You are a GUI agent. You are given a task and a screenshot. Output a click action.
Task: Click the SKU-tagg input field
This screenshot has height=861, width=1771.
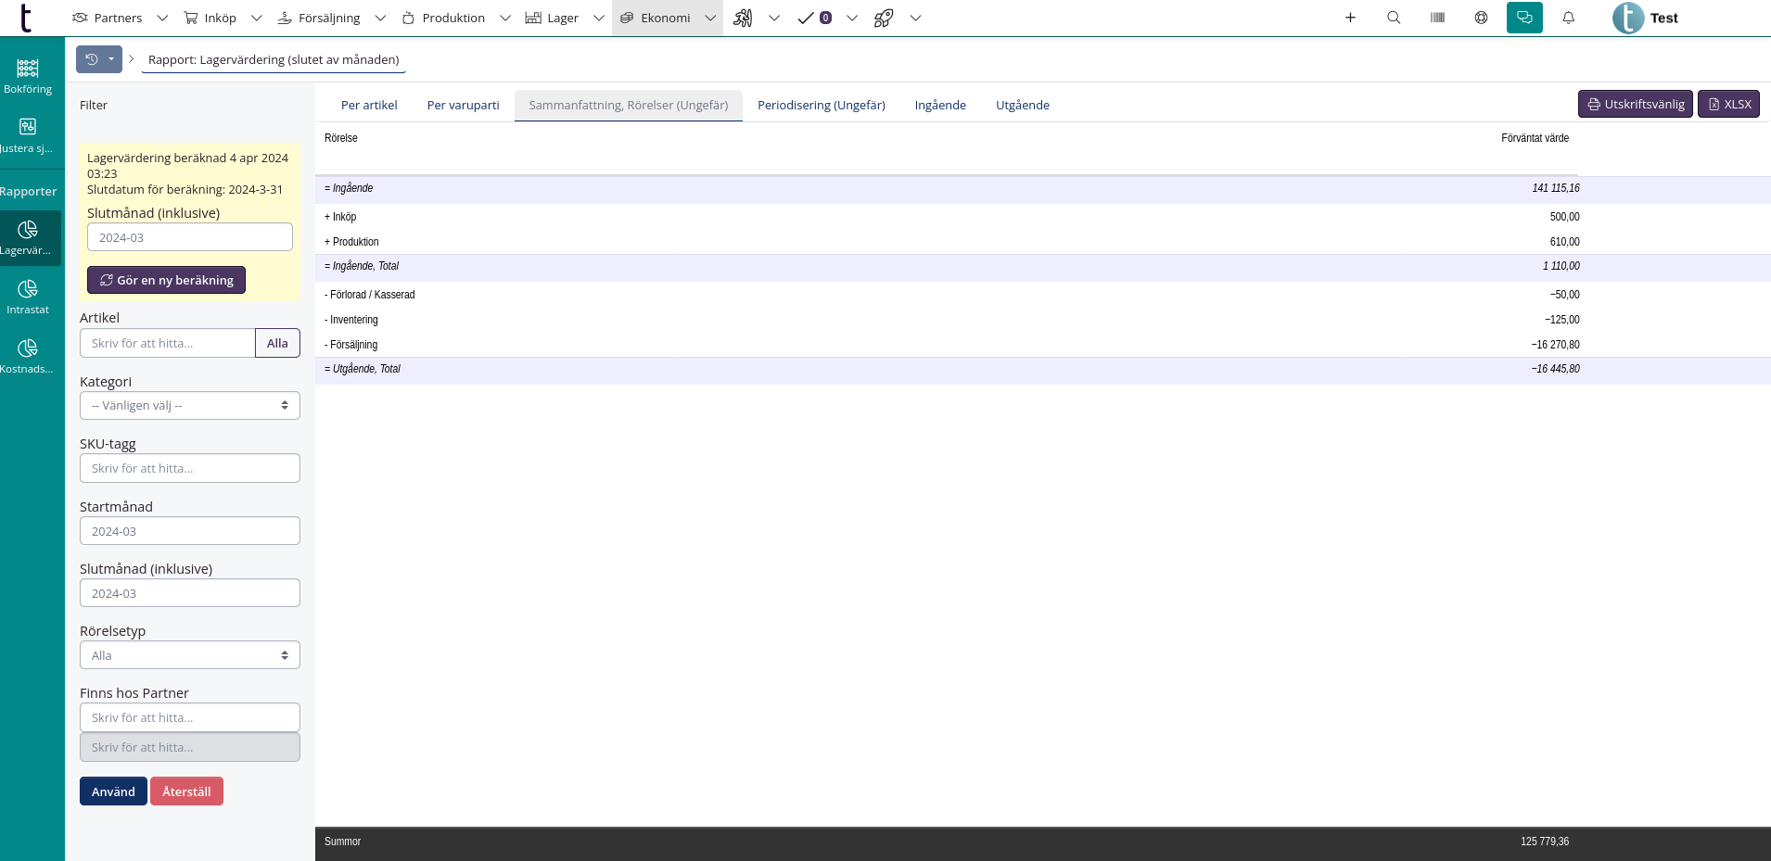[190, 468]
